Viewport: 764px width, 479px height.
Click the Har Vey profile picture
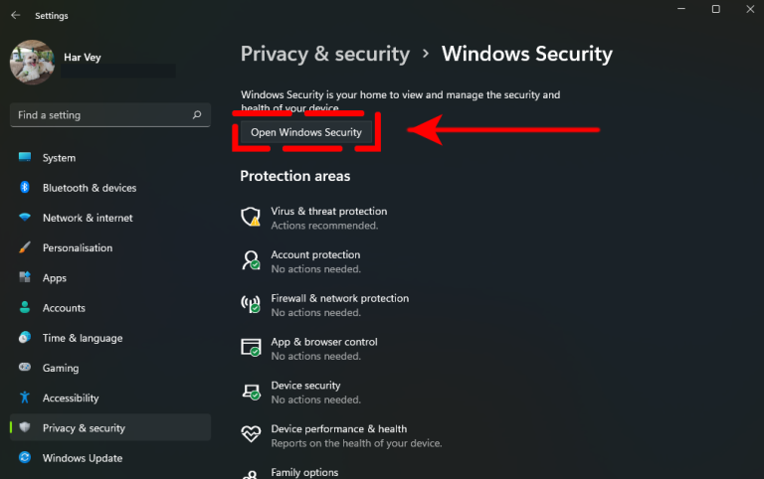click(32, 63)
